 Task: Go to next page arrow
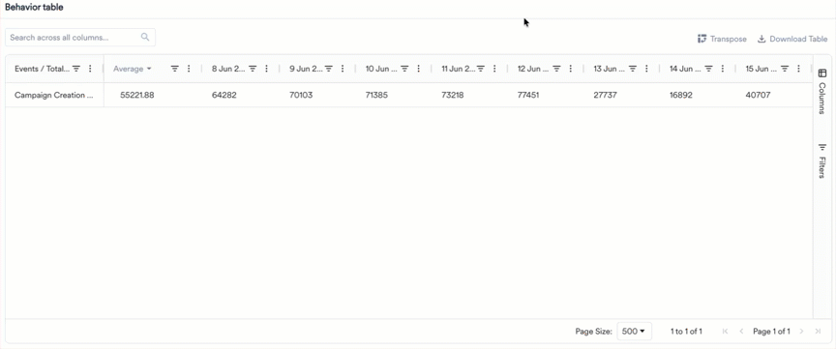pyautogui.click(x=801, y=332)
